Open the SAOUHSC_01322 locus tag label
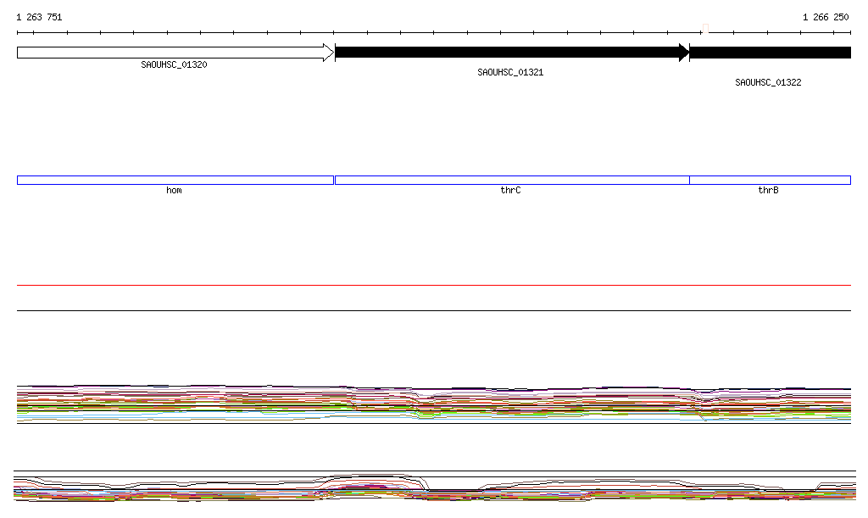 (768, 83)
